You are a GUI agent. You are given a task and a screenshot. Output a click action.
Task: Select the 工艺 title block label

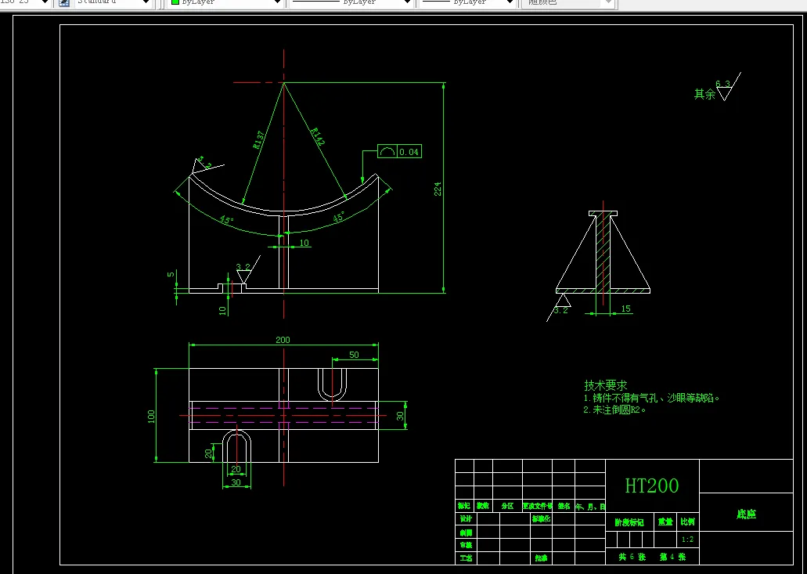[466, 558]
